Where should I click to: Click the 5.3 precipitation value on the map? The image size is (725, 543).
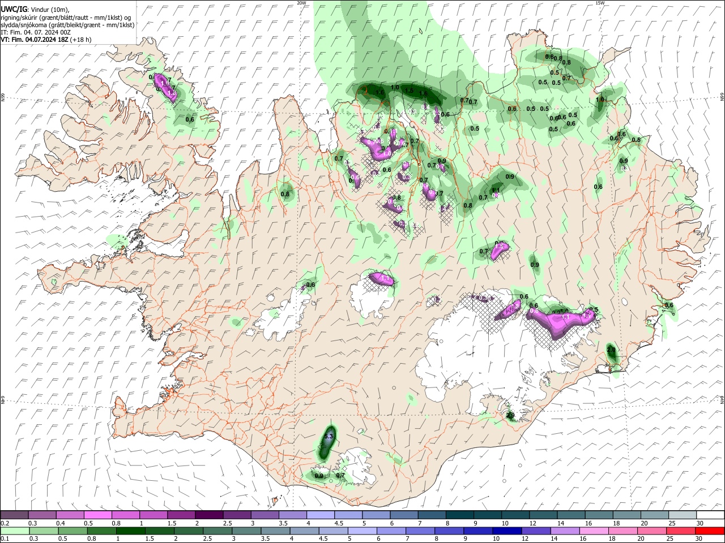pyautogui.click(x=328, y=437)
